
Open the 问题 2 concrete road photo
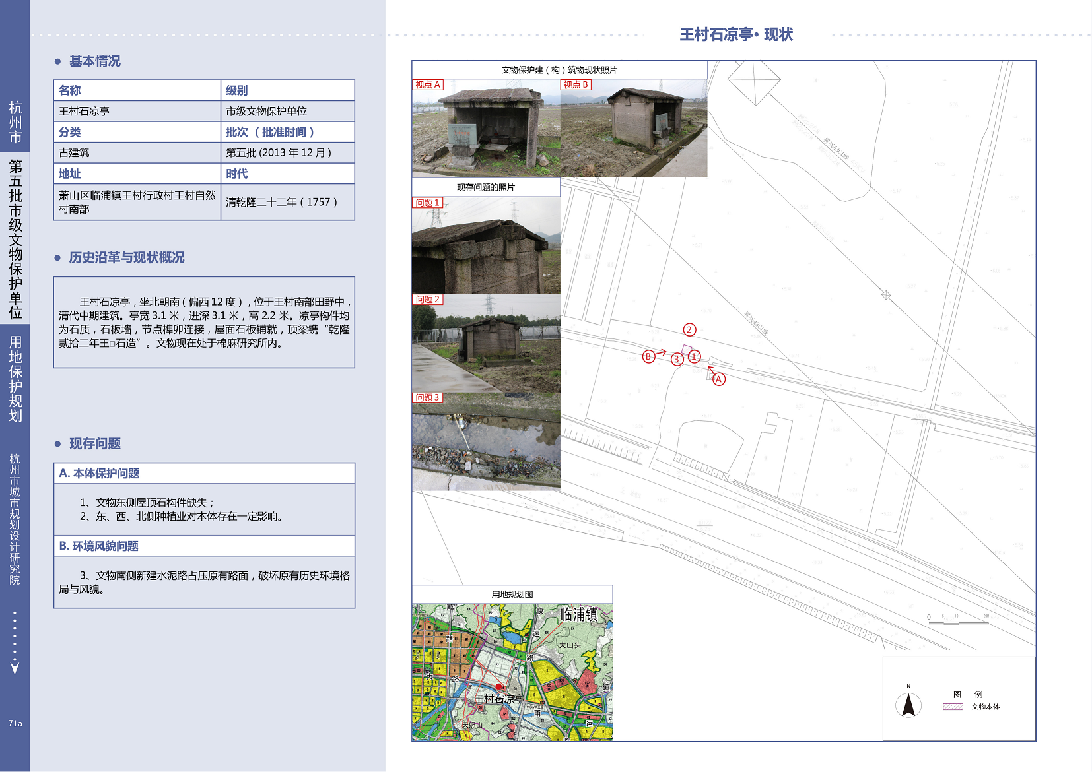coord(486,343)
